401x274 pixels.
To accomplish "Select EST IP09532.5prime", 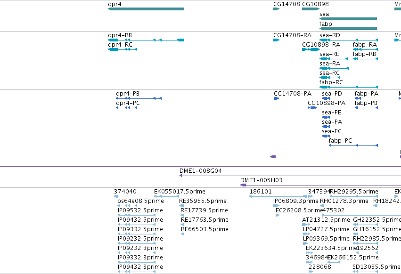I will click(x=137, y=215).
